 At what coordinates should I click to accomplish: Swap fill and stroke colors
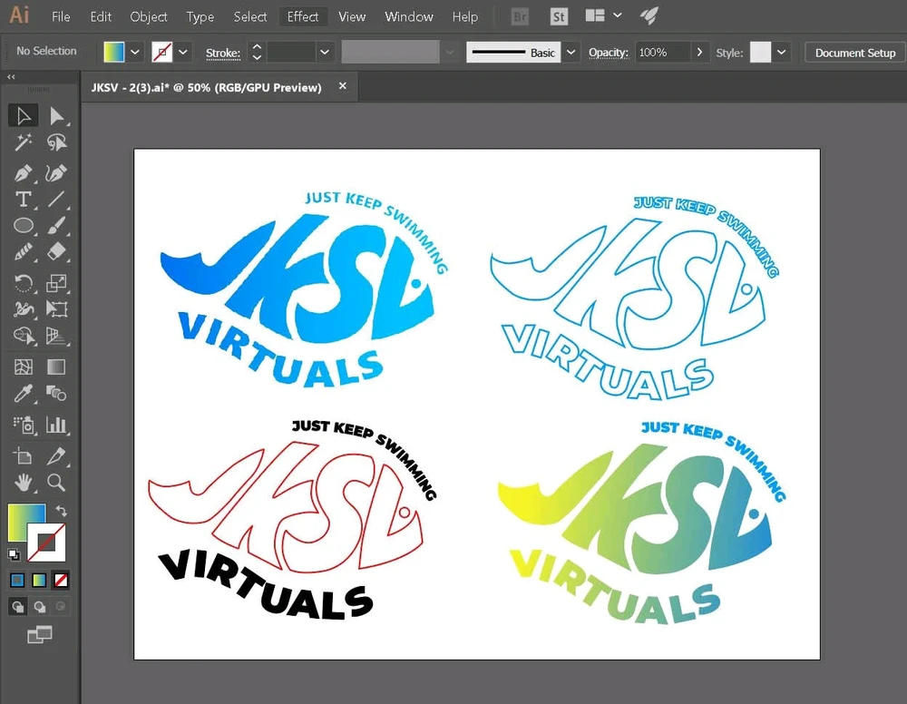tap(62, 512)
